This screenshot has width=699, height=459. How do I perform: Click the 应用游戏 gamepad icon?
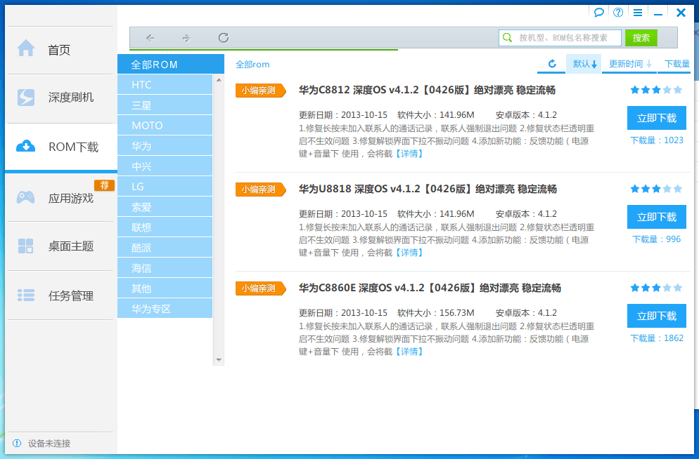coord(26,197)
